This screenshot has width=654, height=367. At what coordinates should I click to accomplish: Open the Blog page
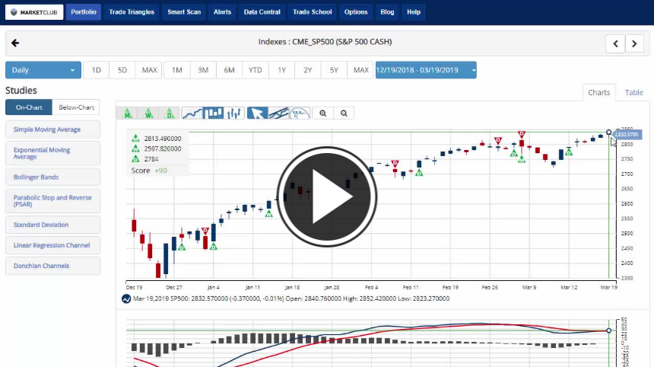point(387,12)
